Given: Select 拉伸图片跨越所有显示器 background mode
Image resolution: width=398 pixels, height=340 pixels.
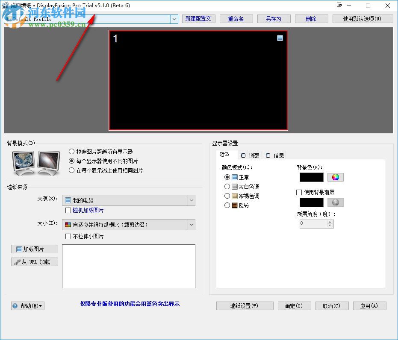Looking at the screenshot, I should [x=71, y=151].
